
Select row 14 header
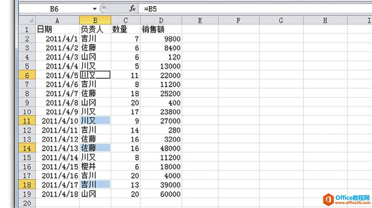[x=27, y=148]
